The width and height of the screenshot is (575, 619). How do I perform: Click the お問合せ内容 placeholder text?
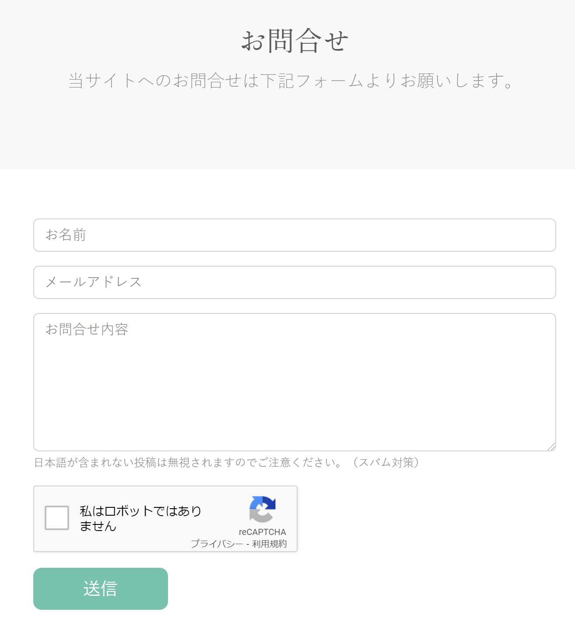[x=87, y=329]
